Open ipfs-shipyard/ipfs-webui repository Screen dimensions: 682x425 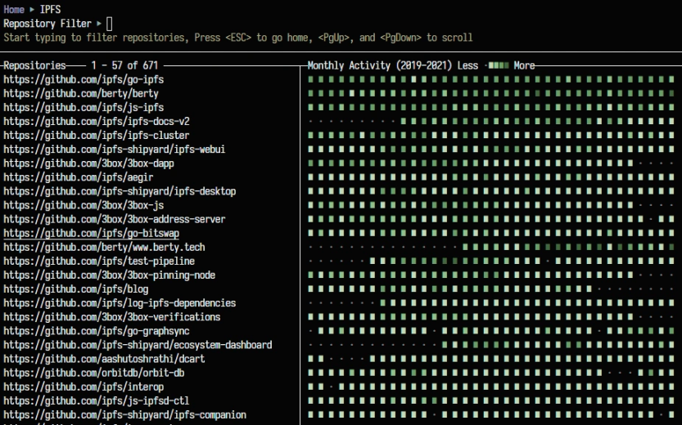[114, 149]
